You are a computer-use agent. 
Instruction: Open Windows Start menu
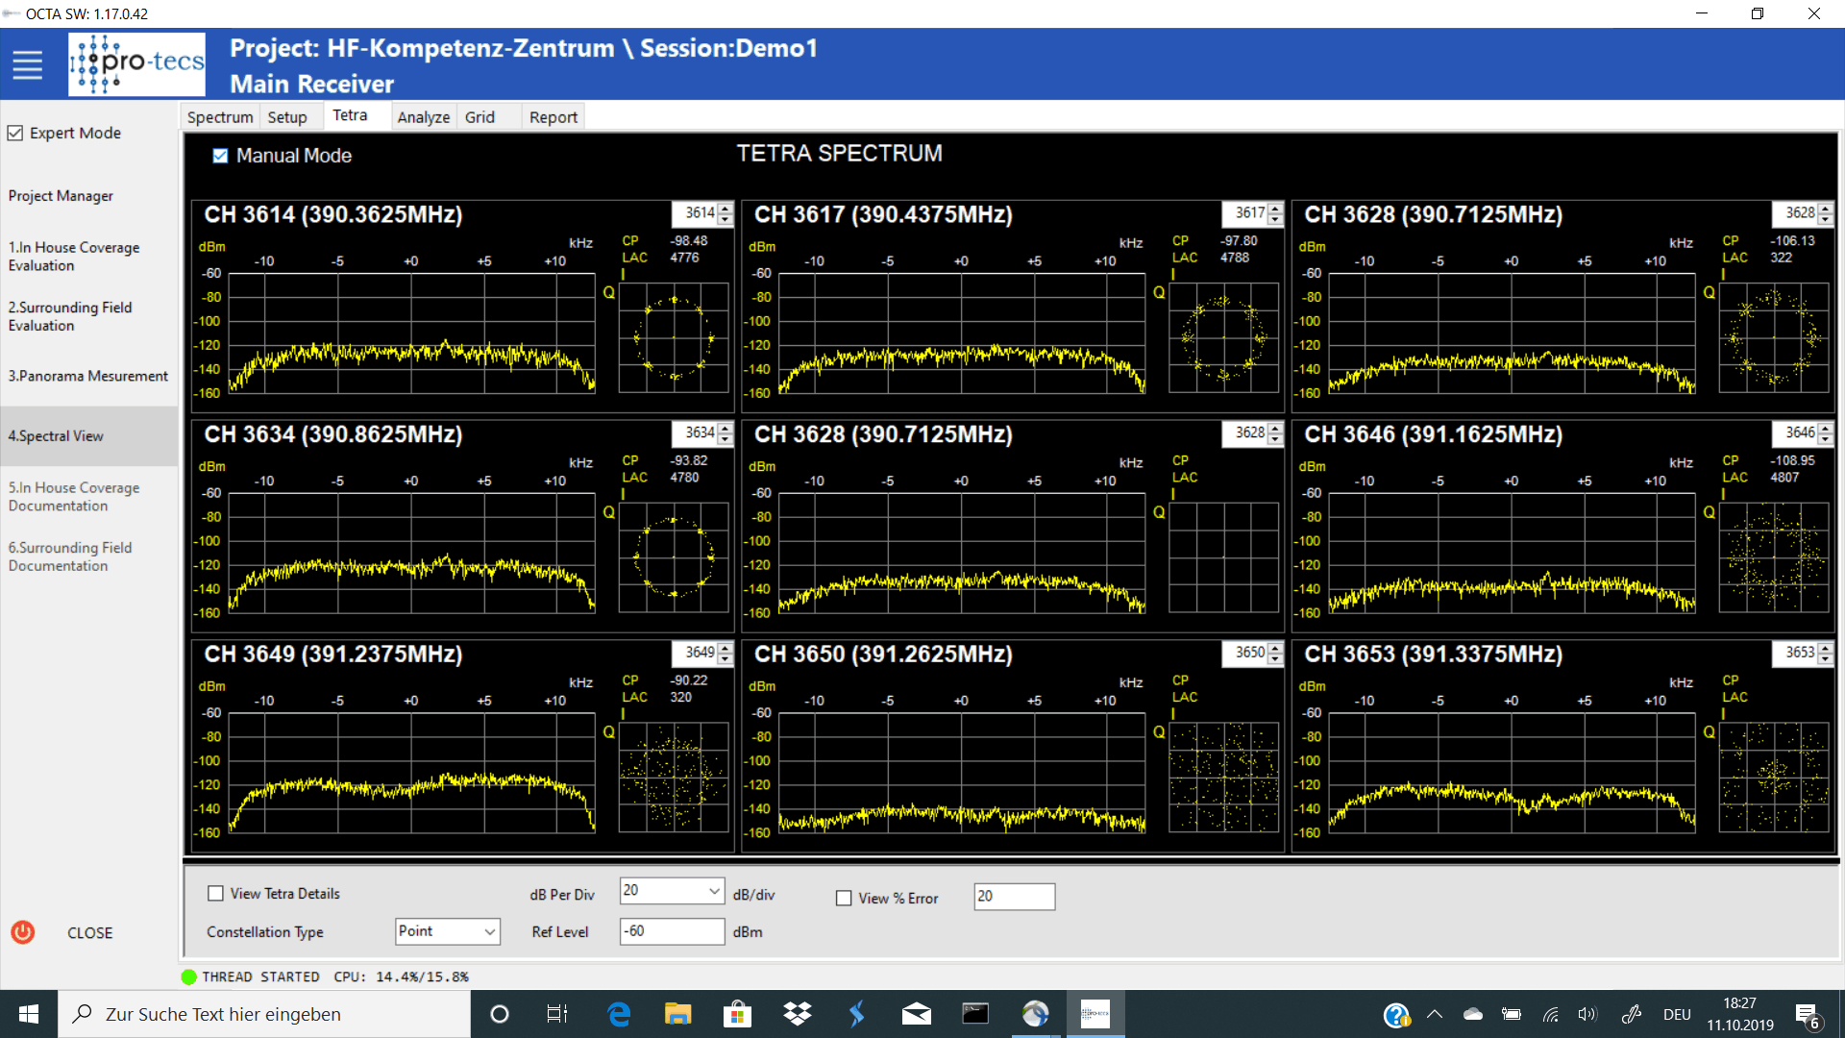(x=29, y=1014)
